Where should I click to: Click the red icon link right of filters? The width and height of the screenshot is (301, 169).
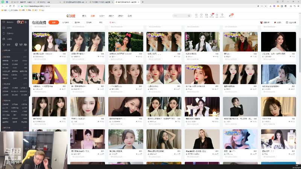pyautogui.click(x=265, y=23)
